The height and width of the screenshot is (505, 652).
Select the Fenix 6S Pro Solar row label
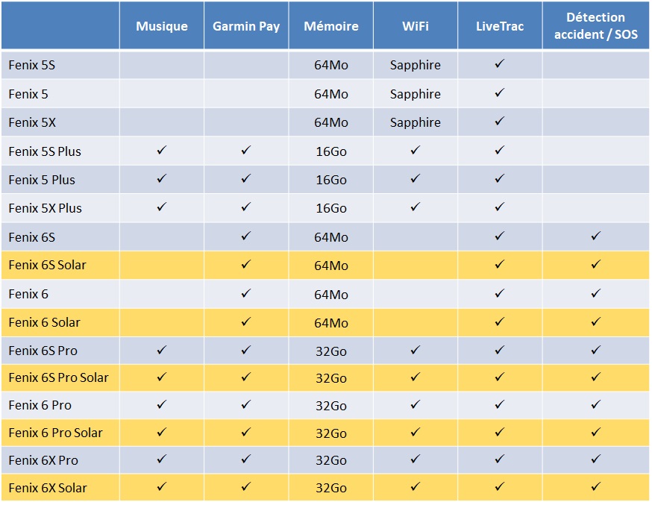pyautogui.click(x=58, y=378)
